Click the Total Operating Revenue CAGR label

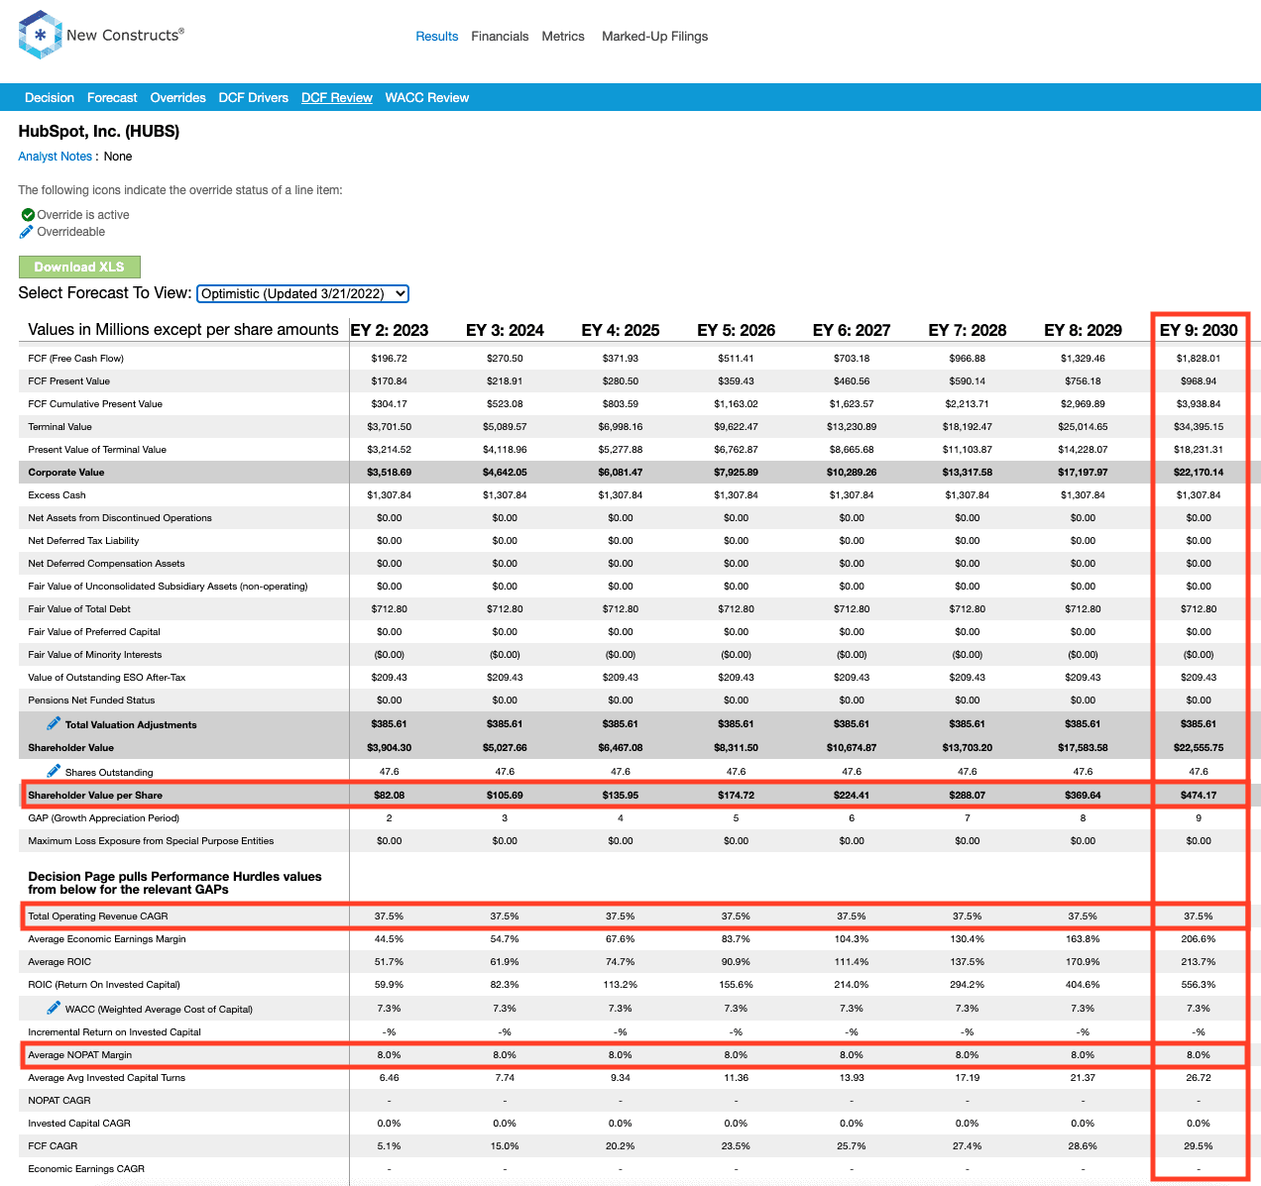pos(98,916)
